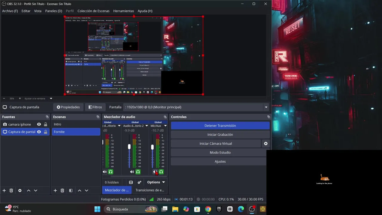Move selected scene down in Escenas

point(87,191)
